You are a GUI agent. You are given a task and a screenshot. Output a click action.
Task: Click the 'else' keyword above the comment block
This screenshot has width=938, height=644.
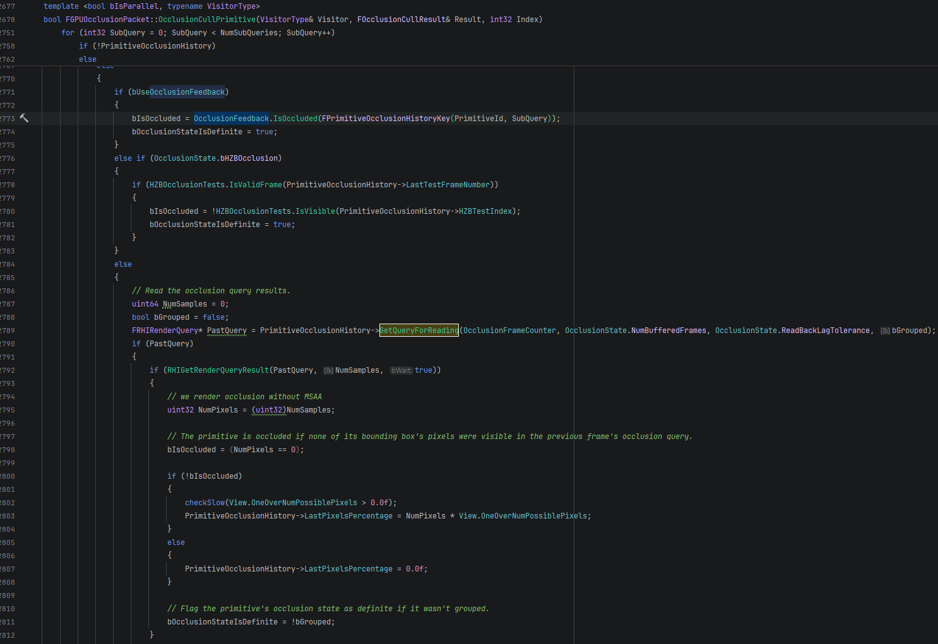coord(123,264)
